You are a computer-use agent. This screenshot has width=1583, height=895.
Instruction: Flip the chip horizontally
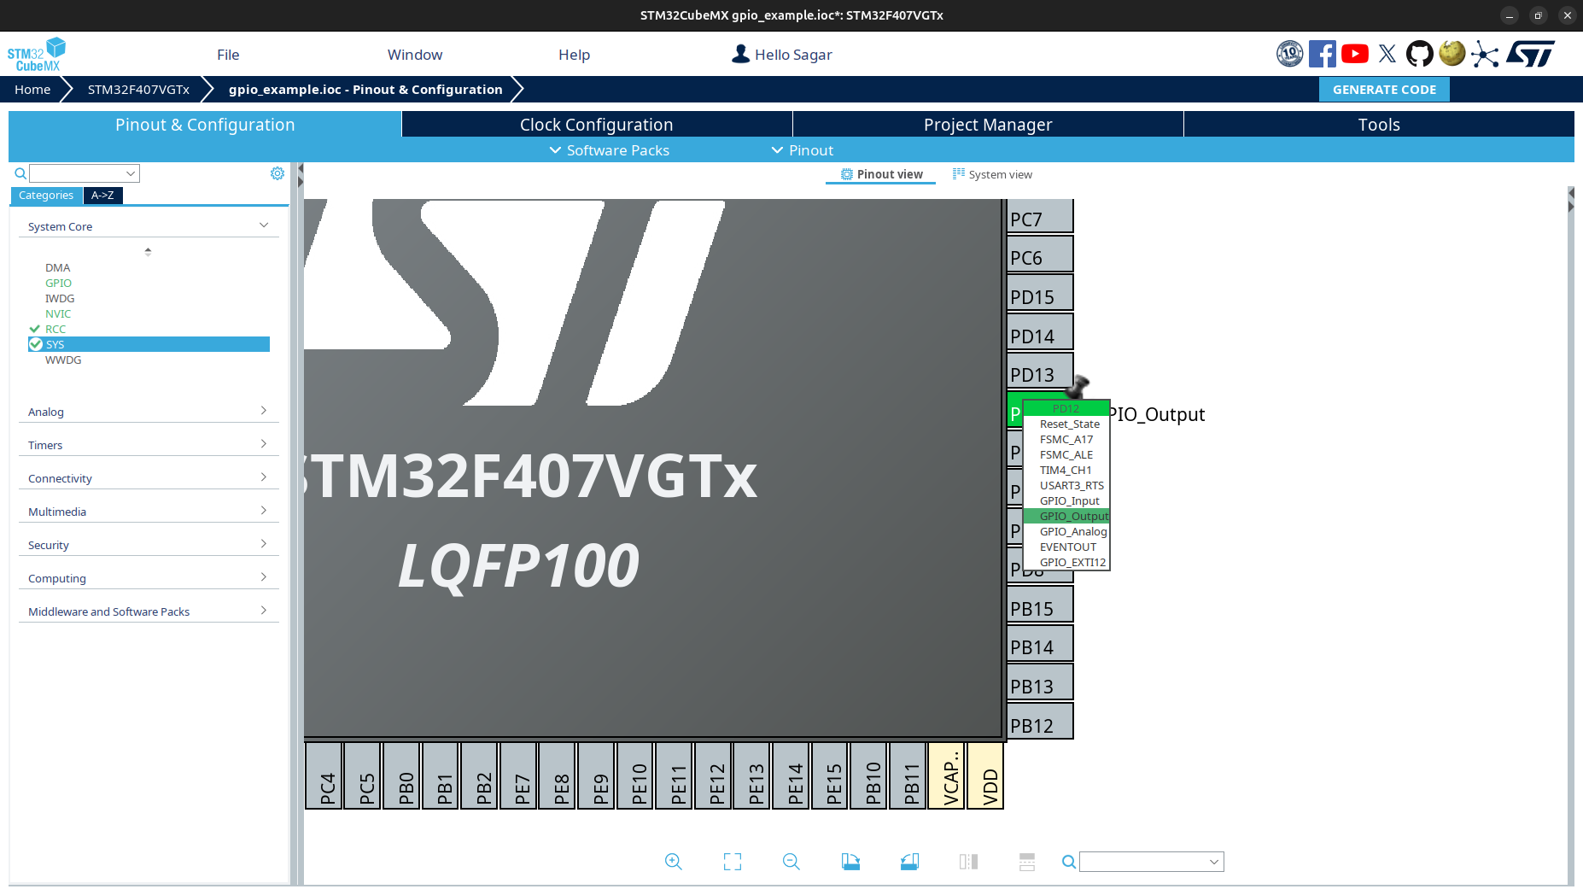(x=968, y=862)
